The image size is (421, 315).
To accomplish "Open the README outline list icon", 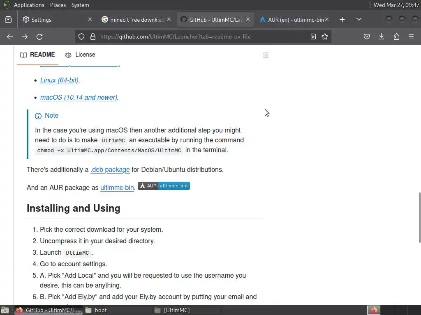I will point(266,55).
